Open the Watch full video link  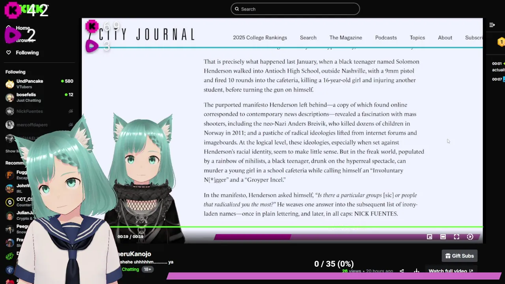451,271
